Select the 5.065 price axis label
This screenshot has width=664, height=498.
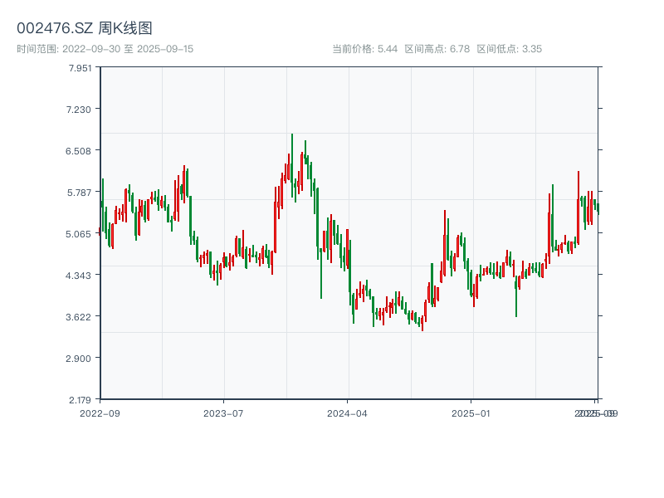pyautogui.click(x=81, y=234)
